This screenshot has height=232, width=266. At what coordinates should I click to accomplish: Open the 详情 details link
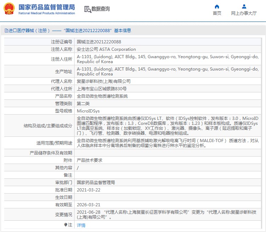pos(81,225)
